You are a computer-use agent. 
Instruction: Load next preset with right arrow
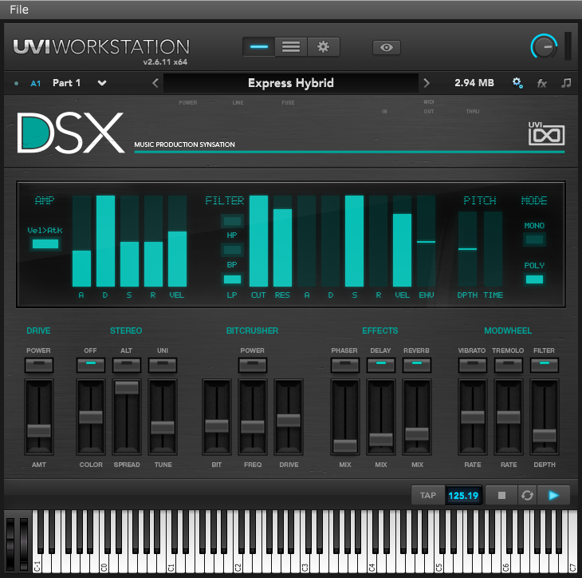pos(427,83)
